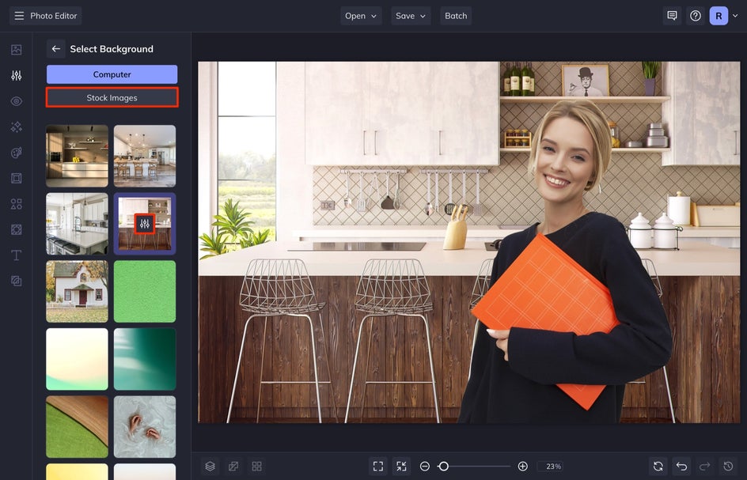The height and width of the screenshot is (480, 747).
Task: Select the cream to mint gradient background
Action: click(78, 359)
